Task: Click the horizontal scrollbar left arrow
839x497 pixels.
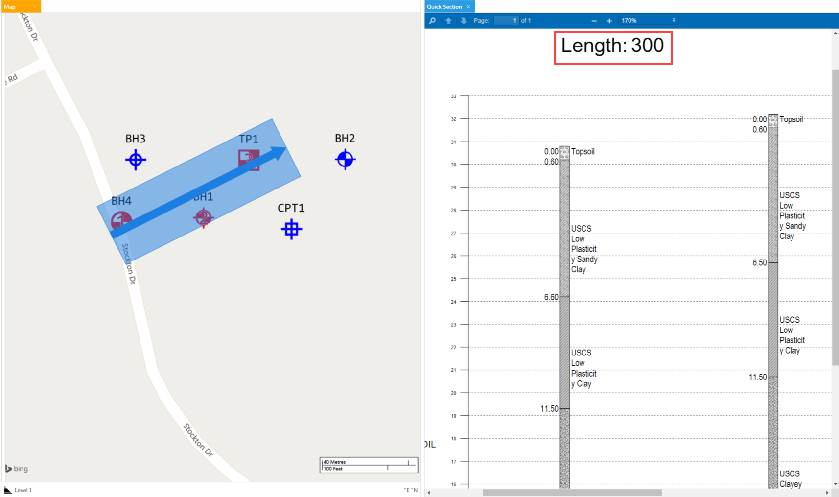Action: click(x=429, y=493)
